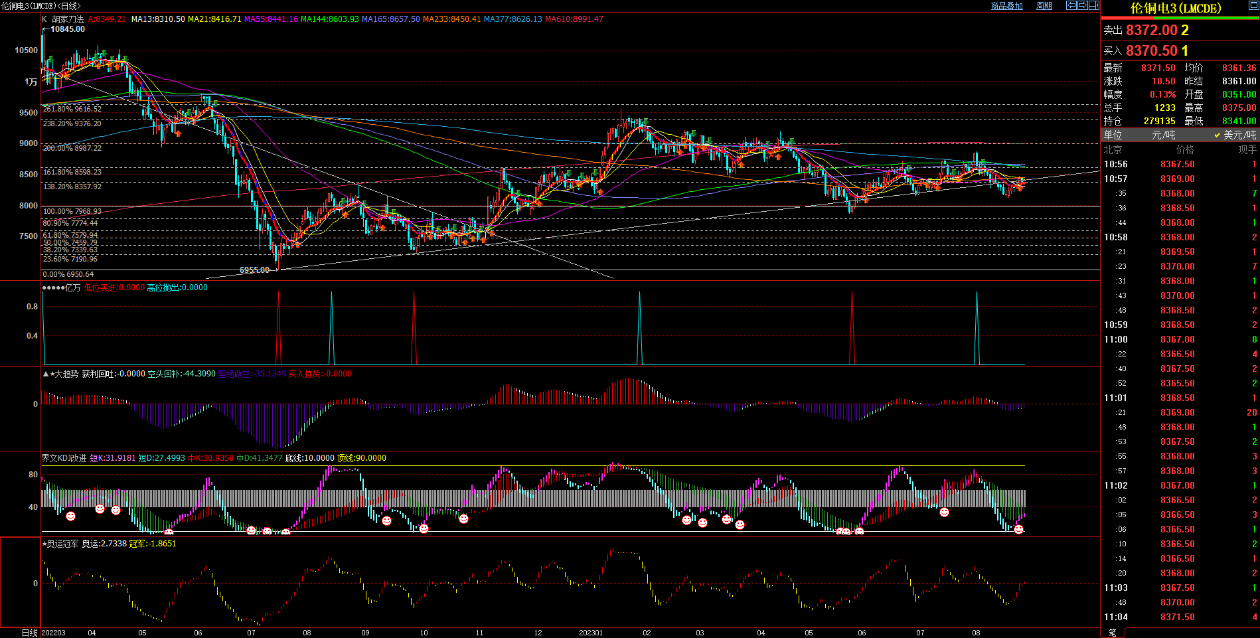1260x638 pixels.
Task: Click the left arrow previous-contract icon
Action: [x=1071, y=5]
